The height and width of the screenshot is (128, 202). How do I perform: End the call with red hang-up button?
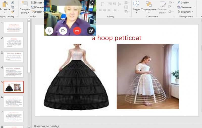[x=77, y=31]
